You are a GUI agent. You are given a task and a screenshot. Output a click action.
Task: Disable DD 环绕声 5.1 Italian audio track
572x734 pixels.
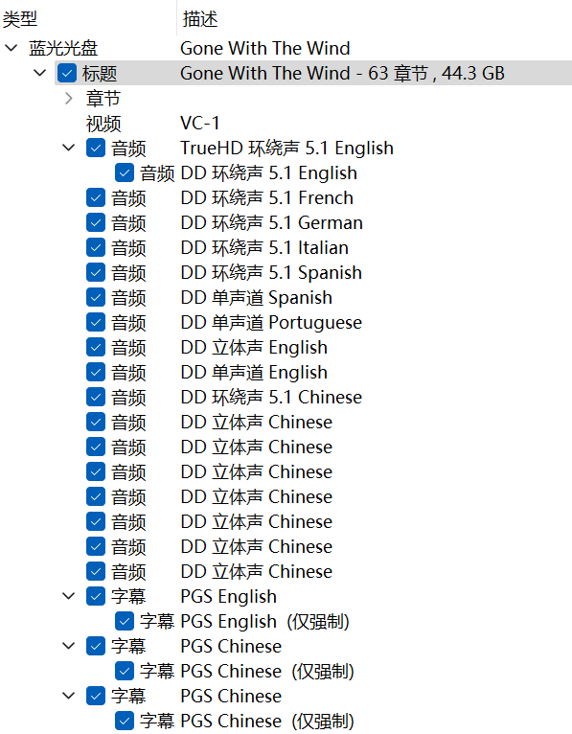point(96,247)
